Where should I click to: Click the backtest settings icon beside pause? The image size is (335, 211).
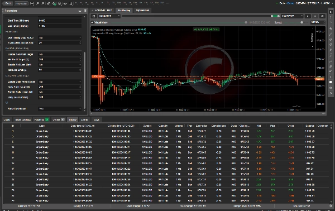click(322, 16)
